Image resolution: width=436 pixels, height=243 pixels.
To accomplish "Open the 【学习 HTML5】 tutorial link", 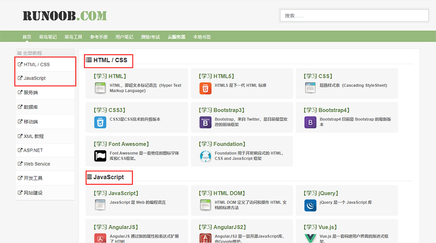I will point(217,76).
